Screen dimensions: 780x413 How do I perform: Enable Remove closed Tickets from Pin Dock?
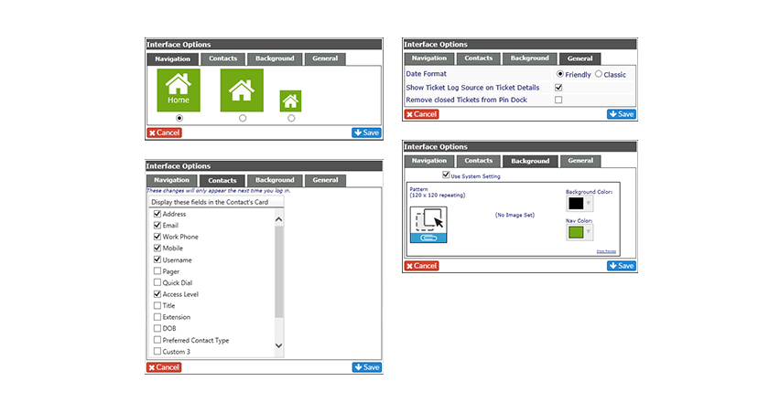558,100
